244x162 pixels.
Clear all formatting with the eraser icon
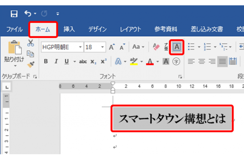pos(156,47)
